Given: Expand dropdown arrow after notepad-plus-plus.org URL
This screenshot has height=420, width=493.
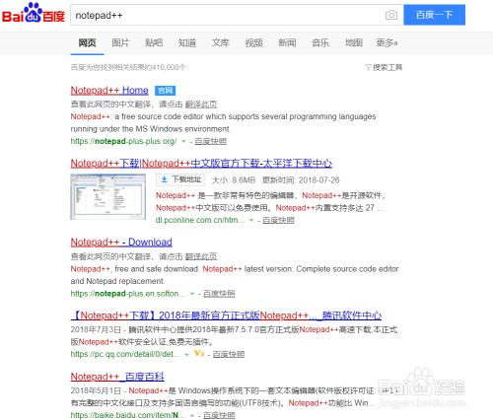Looking at the screenshot, I should coord(183,141).
